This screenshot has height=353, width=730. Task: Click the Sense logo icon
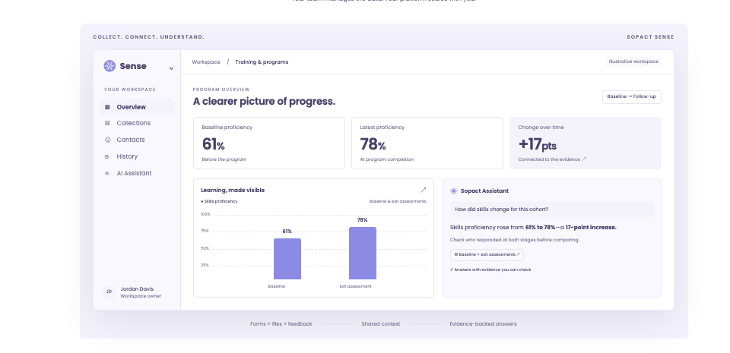point(109,66)
